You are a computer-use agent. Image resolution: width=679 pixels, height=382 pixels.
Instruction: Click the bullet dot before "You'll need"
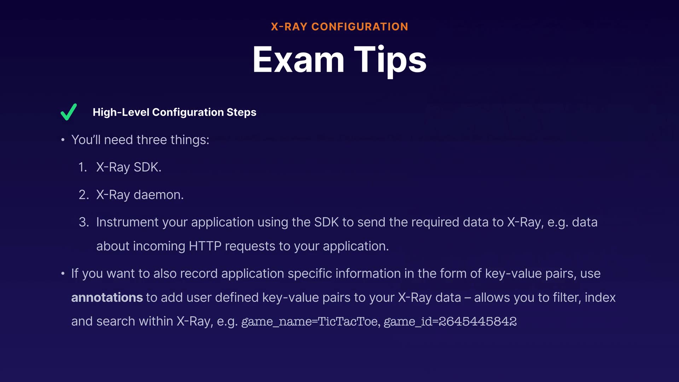click(63, 140)
